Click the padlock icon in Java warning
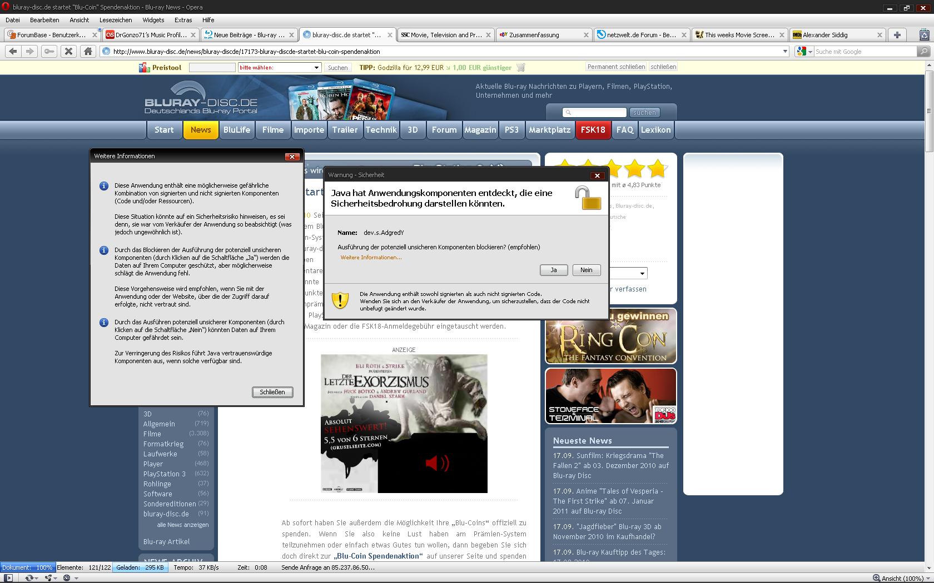The height and width of the screenshot is (583, 934). pyautogui.click(x=588, y=198)
